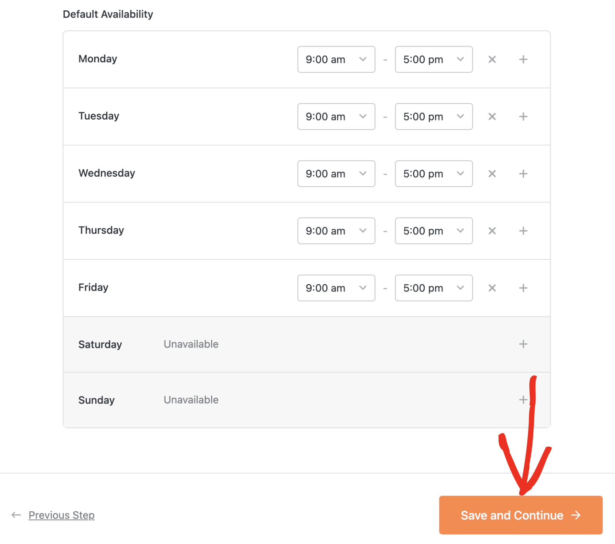Open Friday's 9:00 am start time menu

(x=336, y=288)
